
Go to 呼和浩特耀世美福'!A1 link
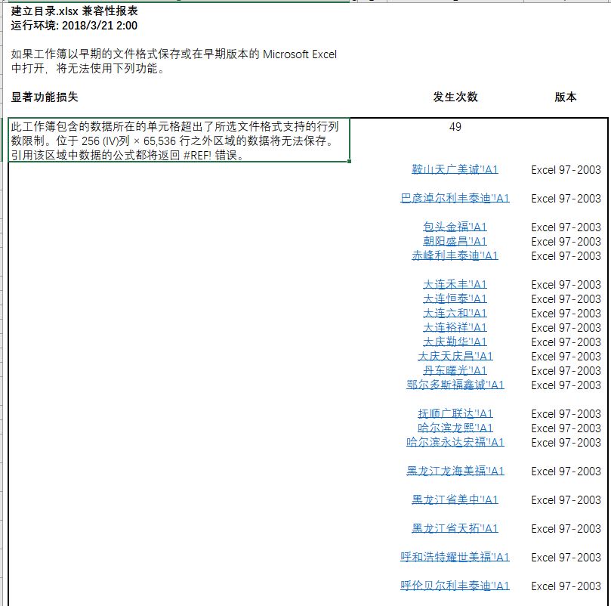455,557
